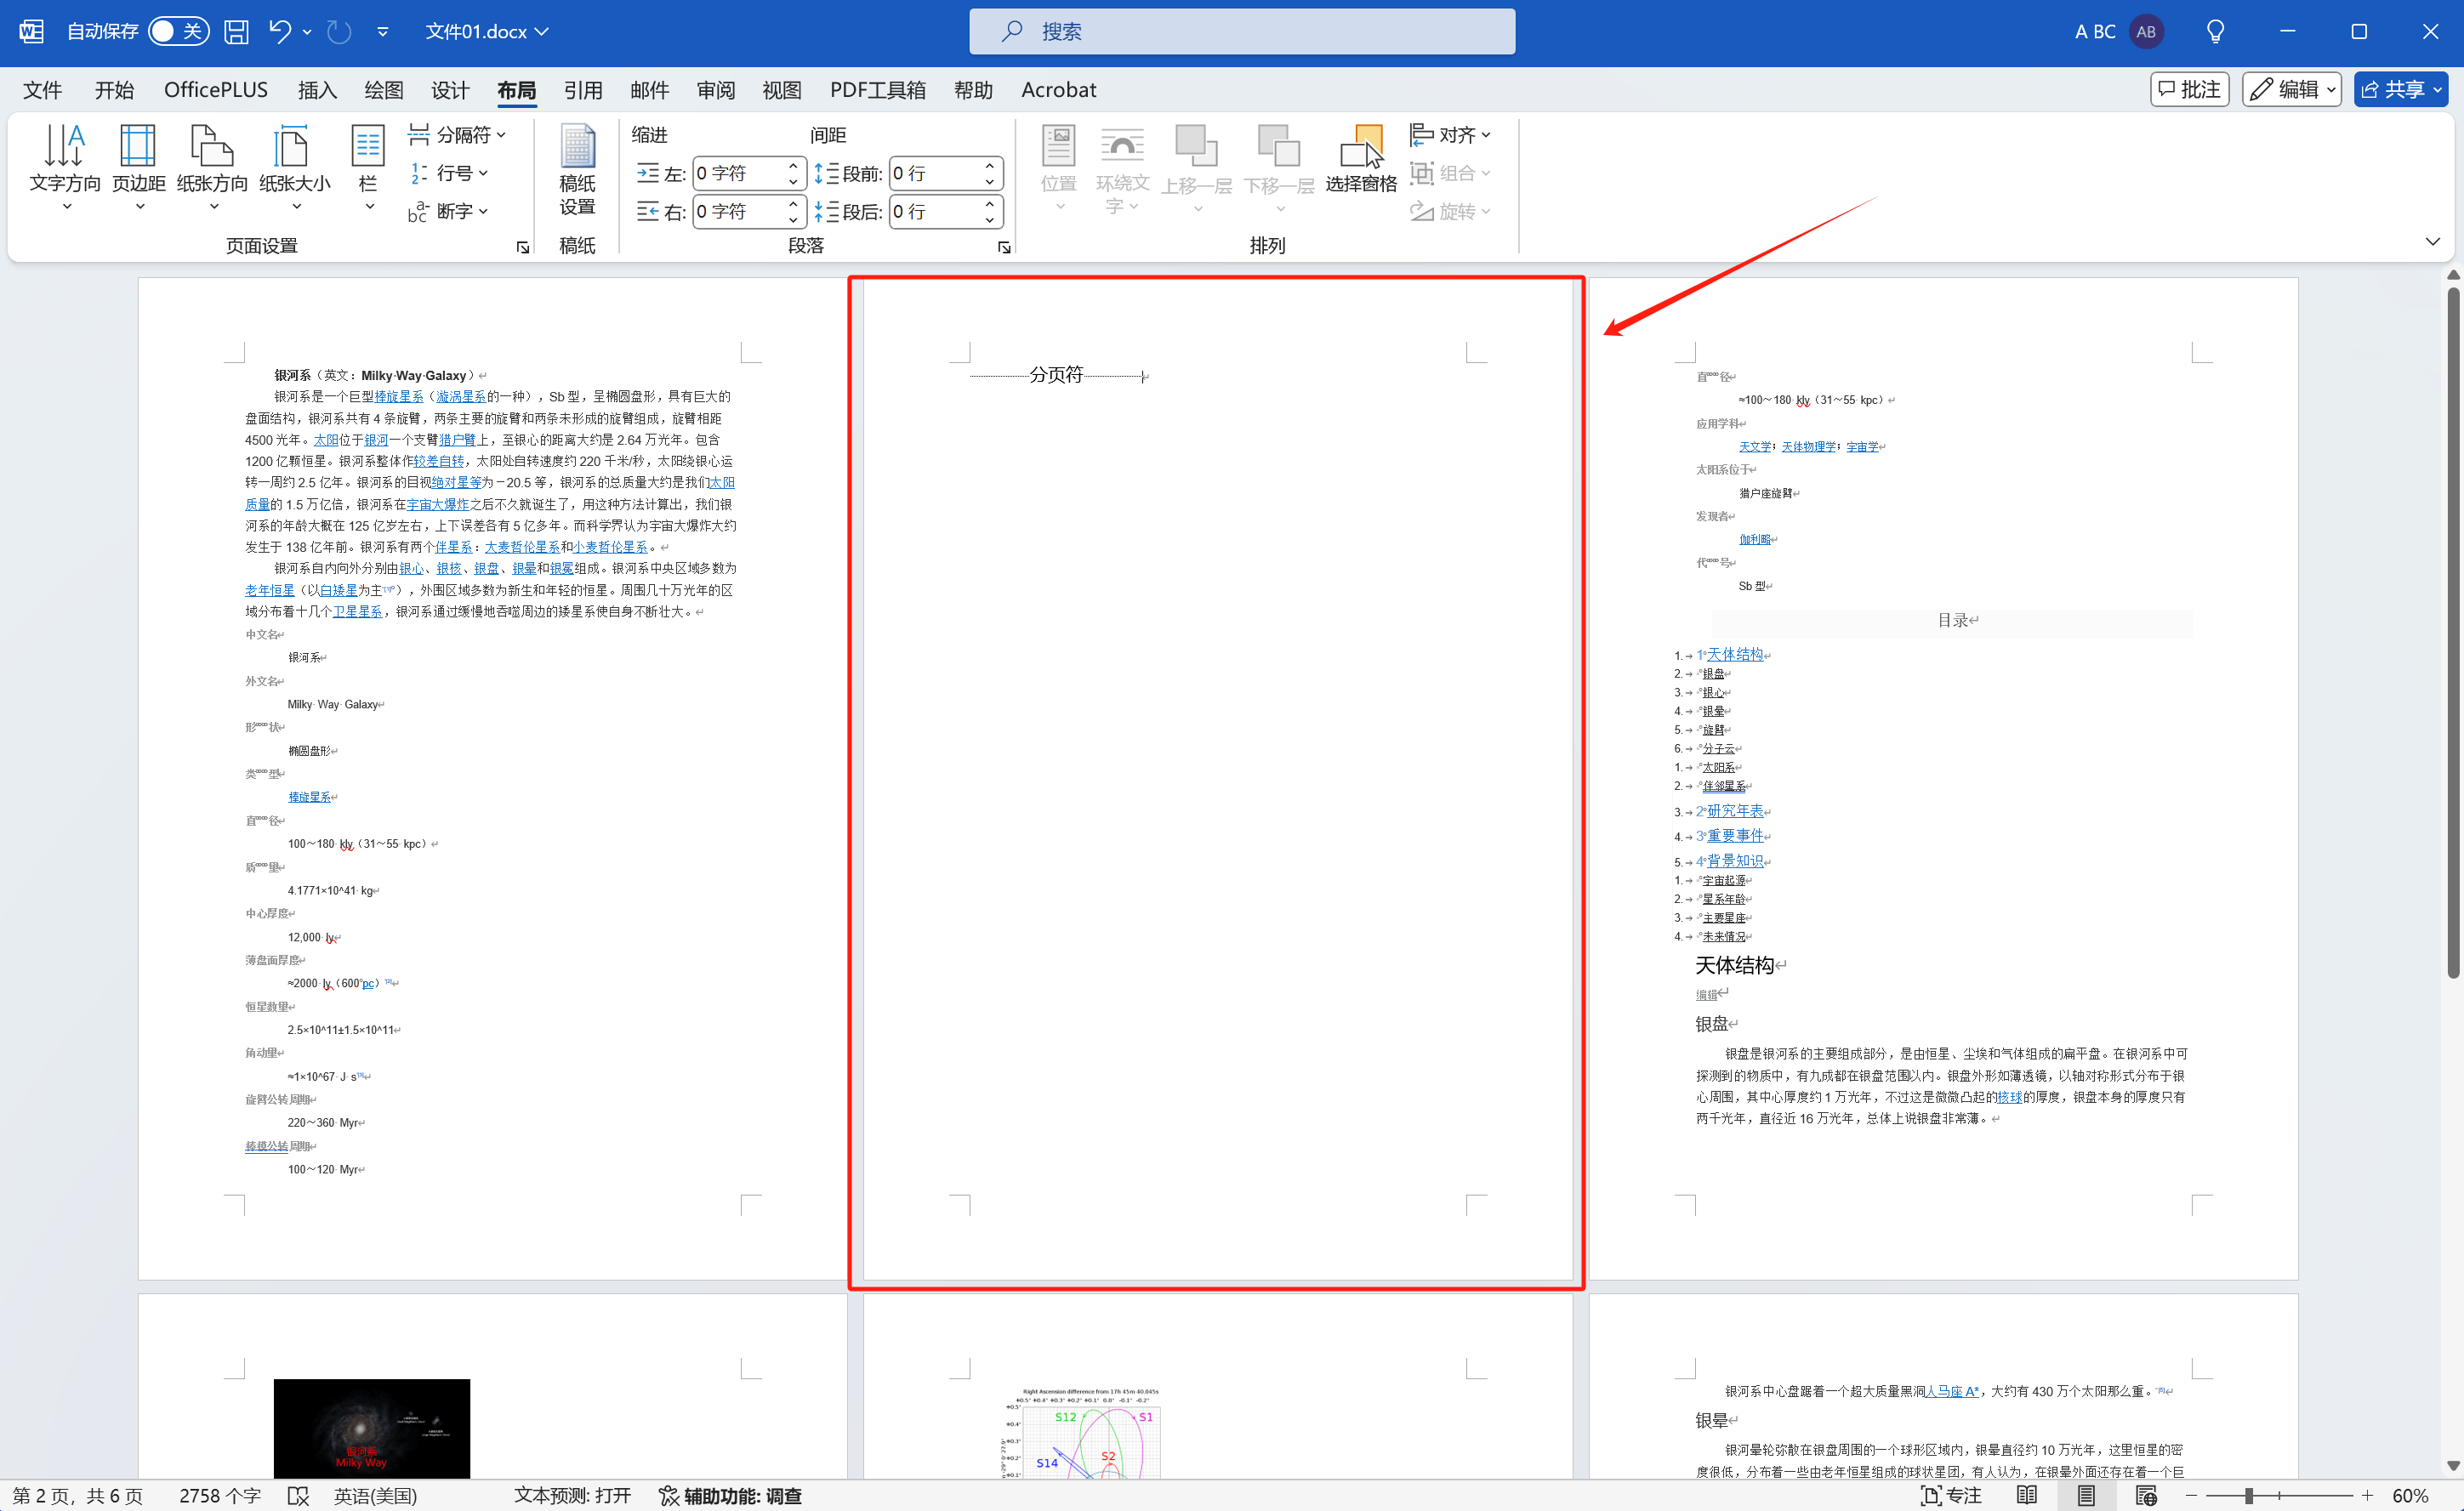Open the Align (对齐) dropdown

click(x=1450, y=134)
